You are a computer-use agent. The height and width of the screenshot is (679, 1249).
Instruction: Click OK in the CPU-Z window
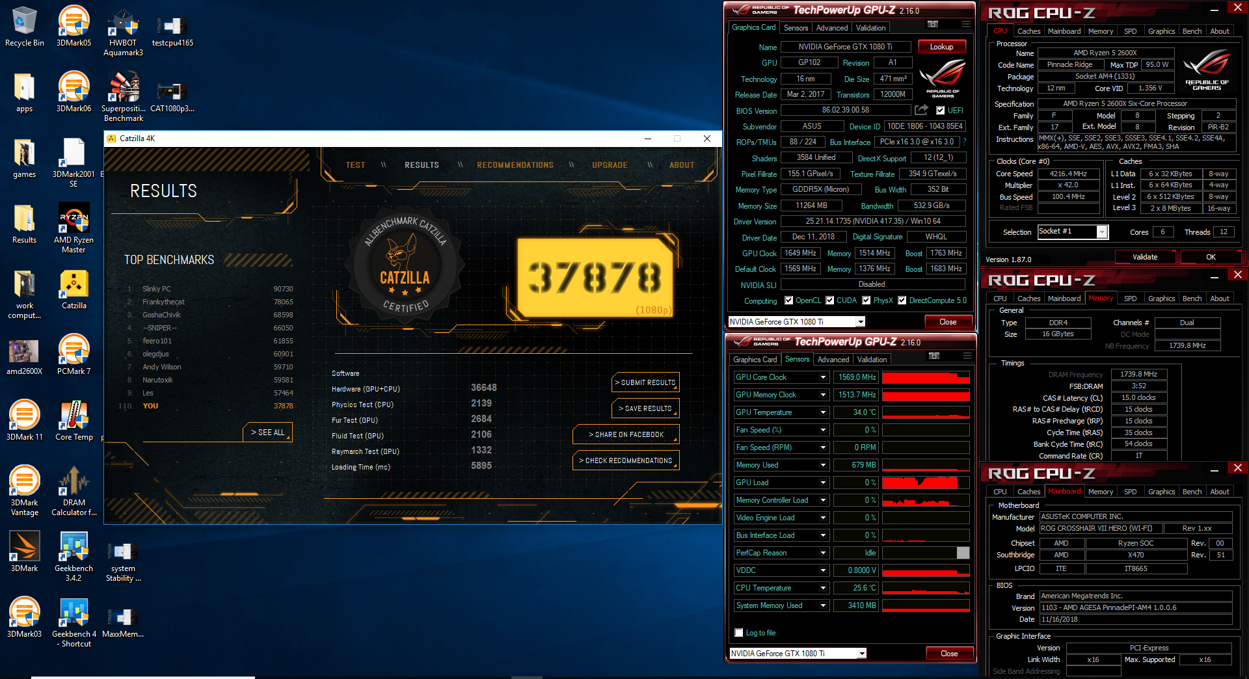tap(1211, 257)
